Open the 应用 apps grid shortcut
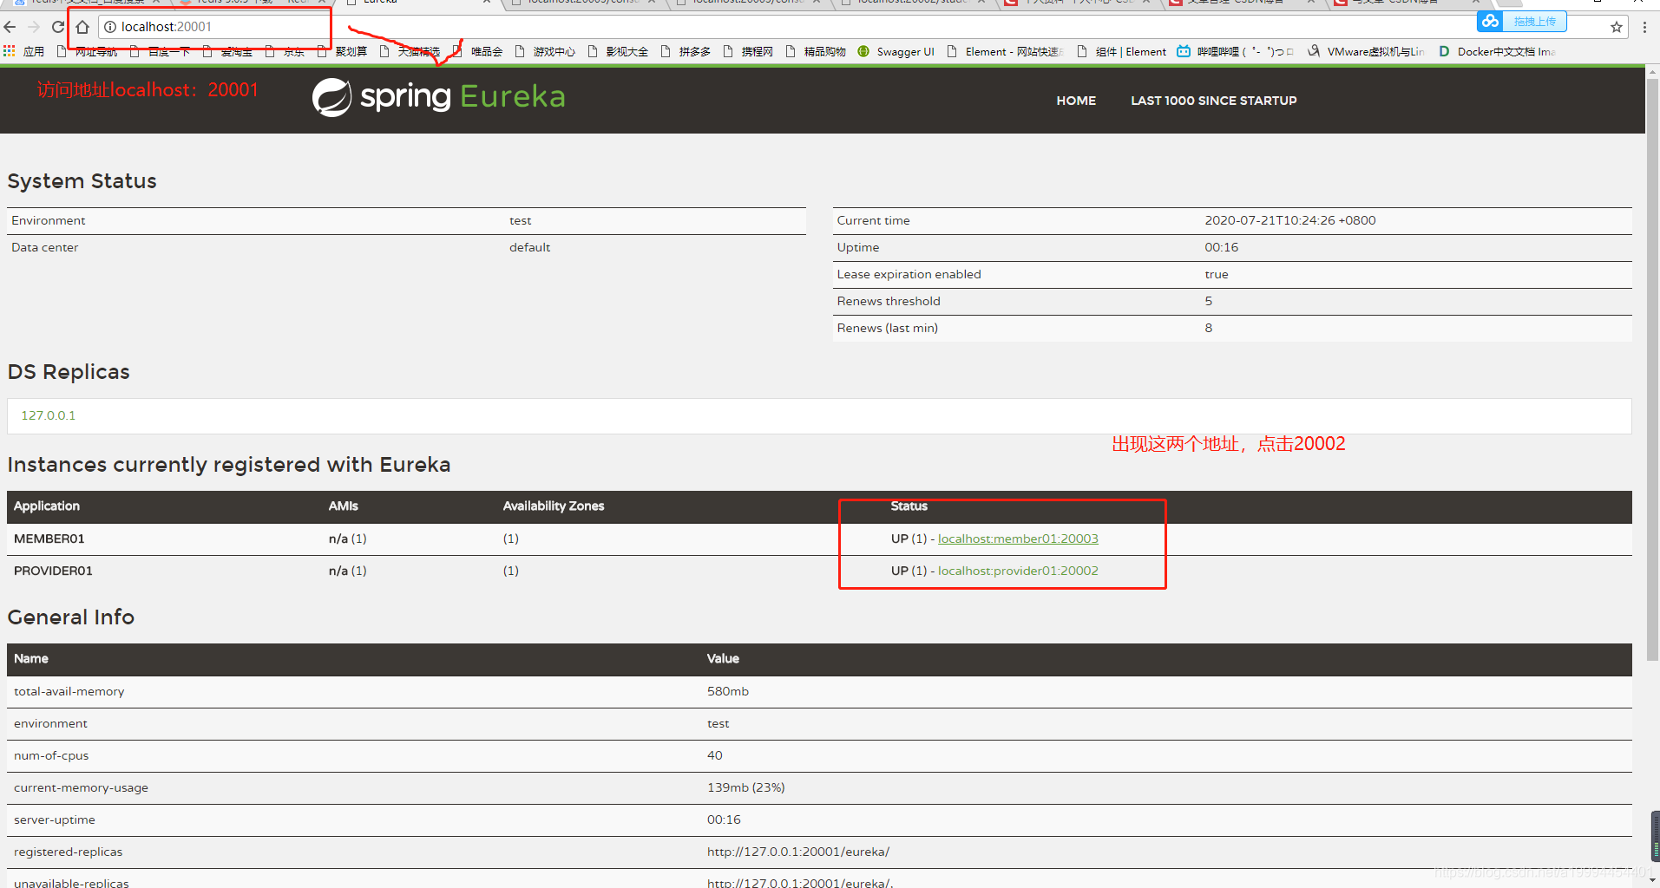The height and width of the screenshot is (888, 1660). coord(23,52)
